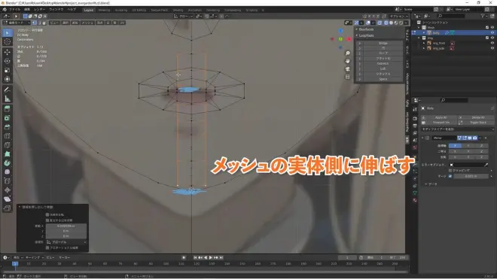Toggle visibility eye of img_front in outliner
The image size is (497, 279).
click(x=492, y=43)
